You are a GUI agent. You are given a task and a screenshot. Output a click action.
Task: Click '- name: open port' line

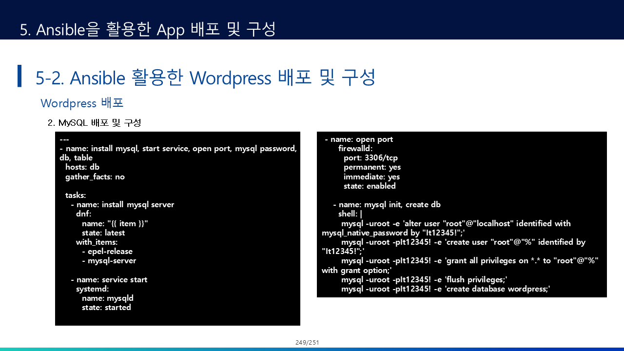(359, 139)
